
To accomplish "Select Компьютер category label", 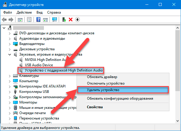I will point(29,81).
